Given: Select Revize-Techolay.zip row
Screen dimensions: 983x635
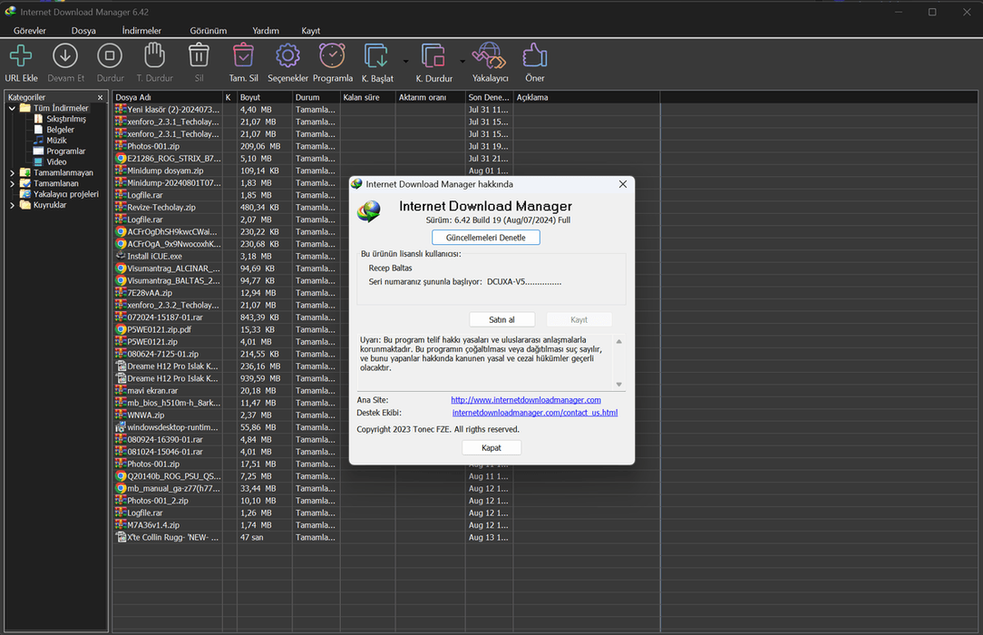Looking at the screenshot, I should pos(387,208).
